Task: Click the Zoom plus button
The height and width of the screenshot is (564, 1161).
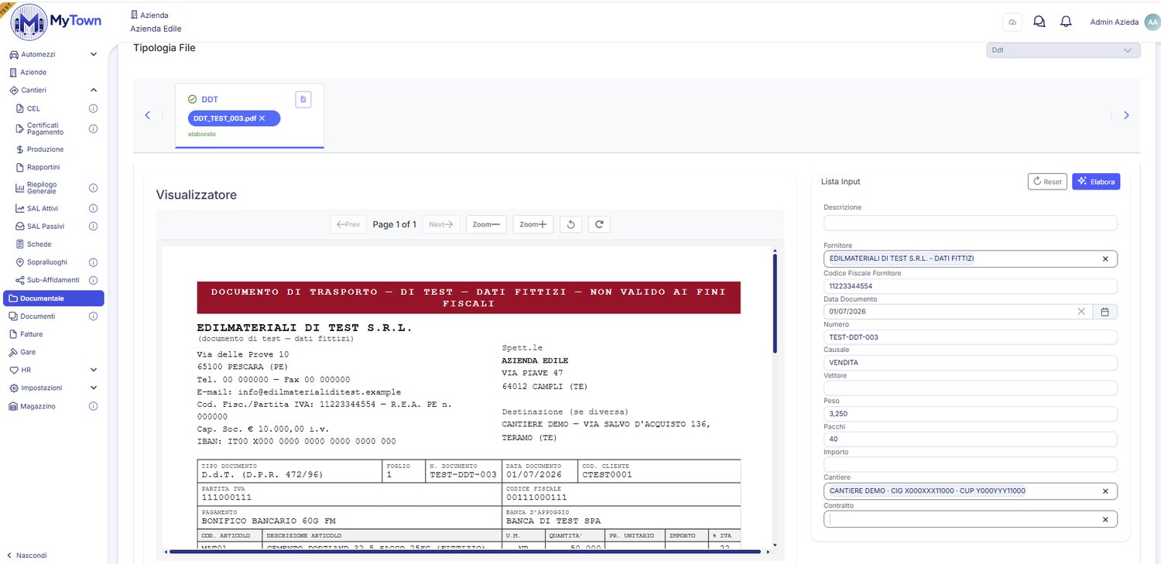Action: click(x=533, y=224)
